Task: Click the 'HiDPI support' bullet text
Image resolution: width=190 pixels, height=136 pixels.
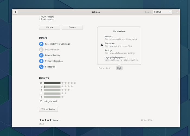Action: pyautogui.click(x=47, y=17)
